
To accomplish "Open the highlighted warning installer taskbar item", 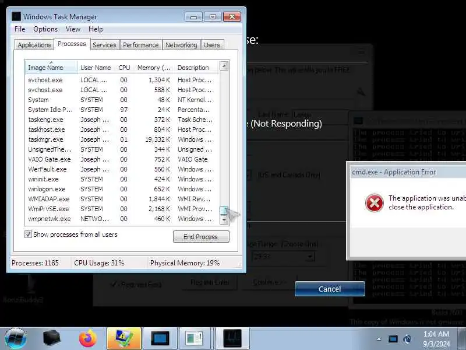I will pyautogui.click(x=124, y=338).
